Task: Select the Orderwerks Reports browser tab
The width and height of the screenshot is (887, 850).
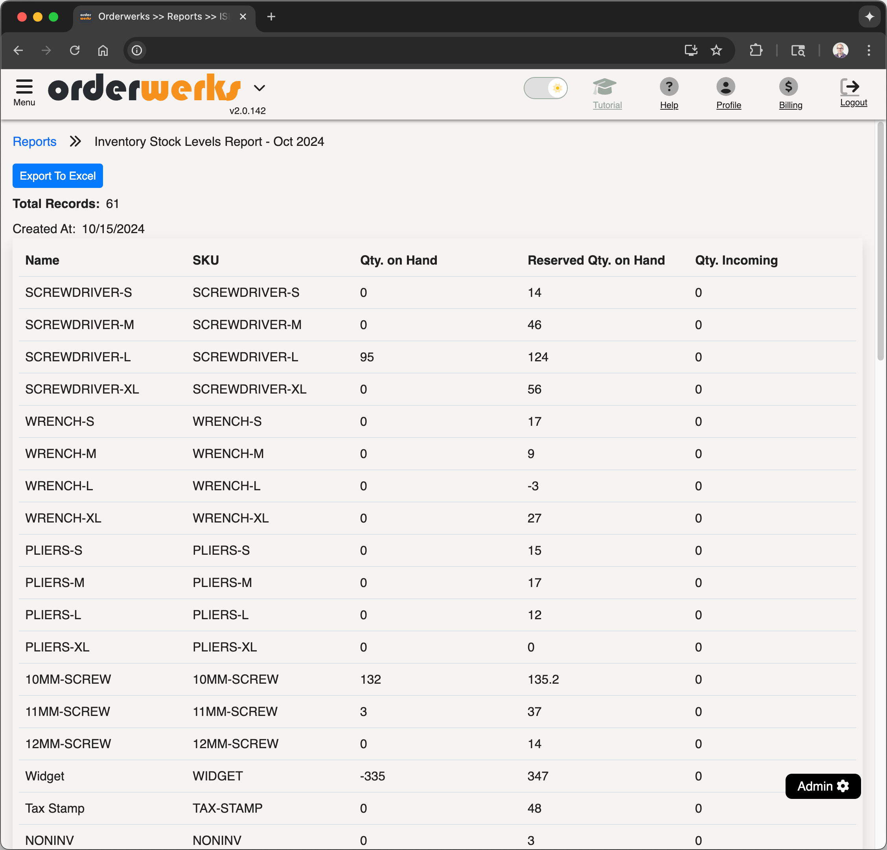Action: pos(158,17)
